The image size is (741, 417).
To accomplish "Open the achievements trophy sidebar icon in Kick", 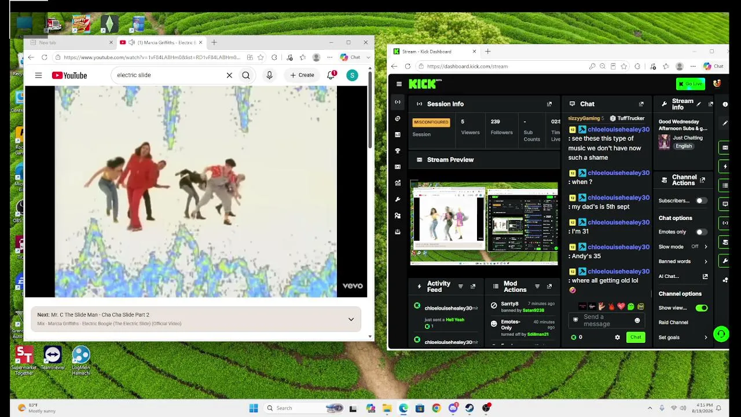I will point(398,151).
